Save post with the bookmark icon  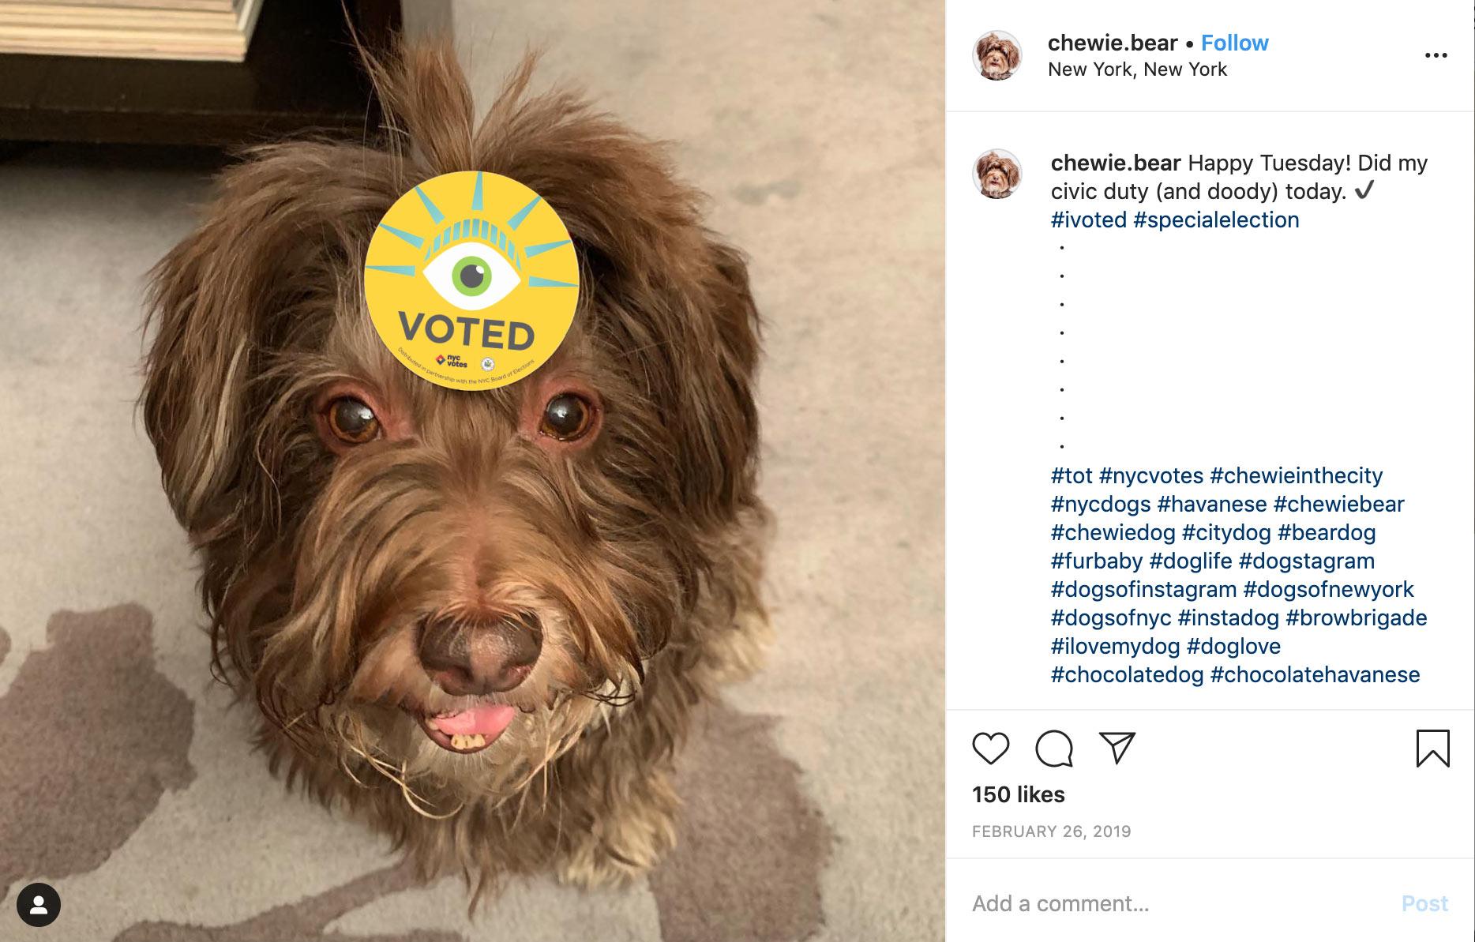(1432, 748)
